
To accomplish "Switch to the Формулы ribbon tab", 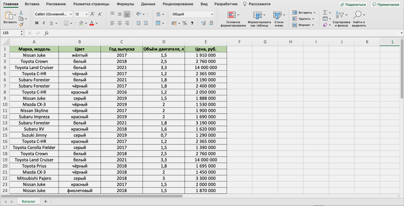I will click(125, 4).
